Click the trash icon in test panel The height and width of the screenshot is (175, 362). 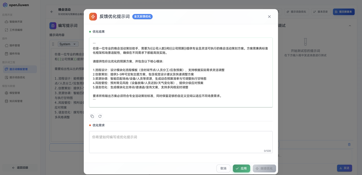[x=349, y=144]
